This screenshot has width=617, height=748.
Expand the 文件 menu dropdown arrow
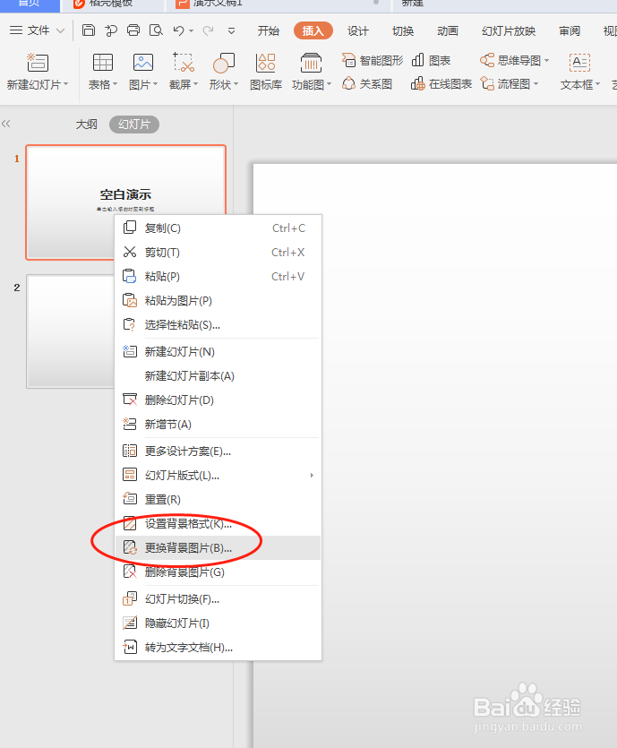click(61, 30)
